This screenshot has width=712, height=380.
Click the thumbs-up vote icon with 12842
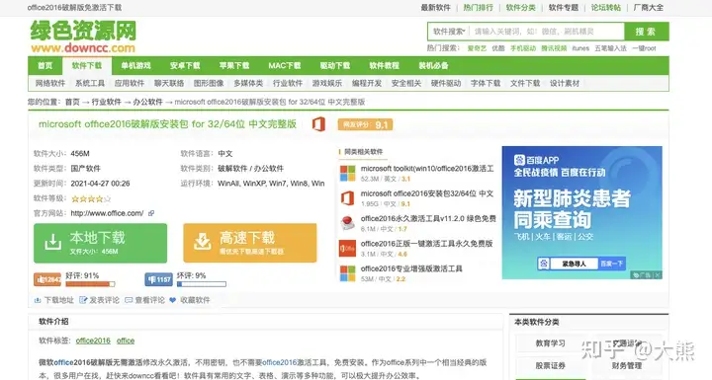pos(47,279)
